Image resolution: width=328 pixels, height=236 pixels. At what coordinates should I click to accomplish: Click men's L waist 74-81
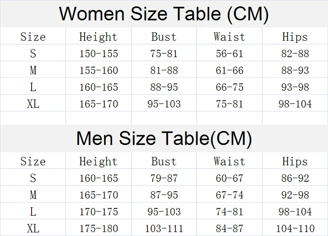click(230, 211)
